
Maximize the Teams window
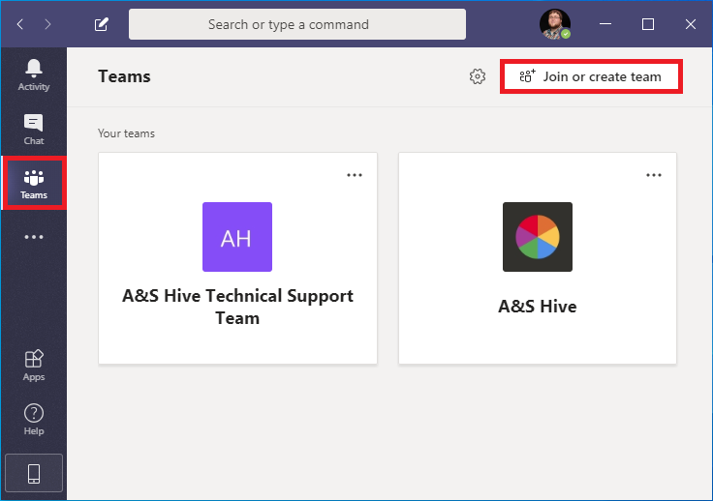point(647,24)
